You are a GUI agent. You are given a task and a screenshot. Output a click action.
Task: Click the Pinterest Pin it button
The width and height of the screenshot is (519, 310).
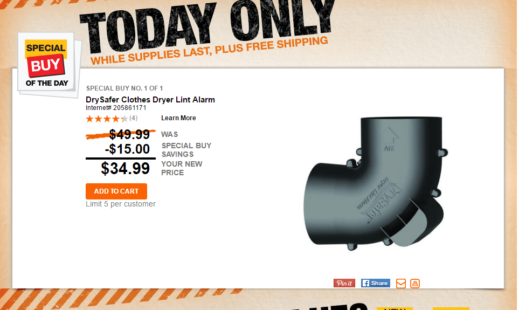tap(344, 283)
